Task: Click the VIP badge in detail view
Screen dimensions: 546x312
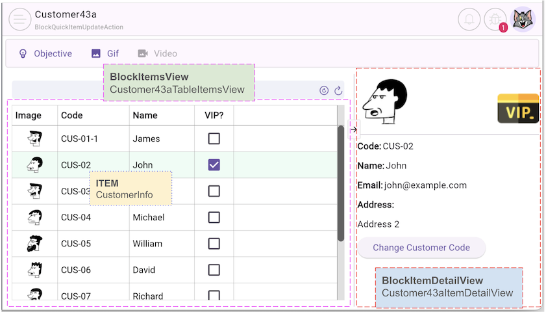Action: (x=518, y=108)
